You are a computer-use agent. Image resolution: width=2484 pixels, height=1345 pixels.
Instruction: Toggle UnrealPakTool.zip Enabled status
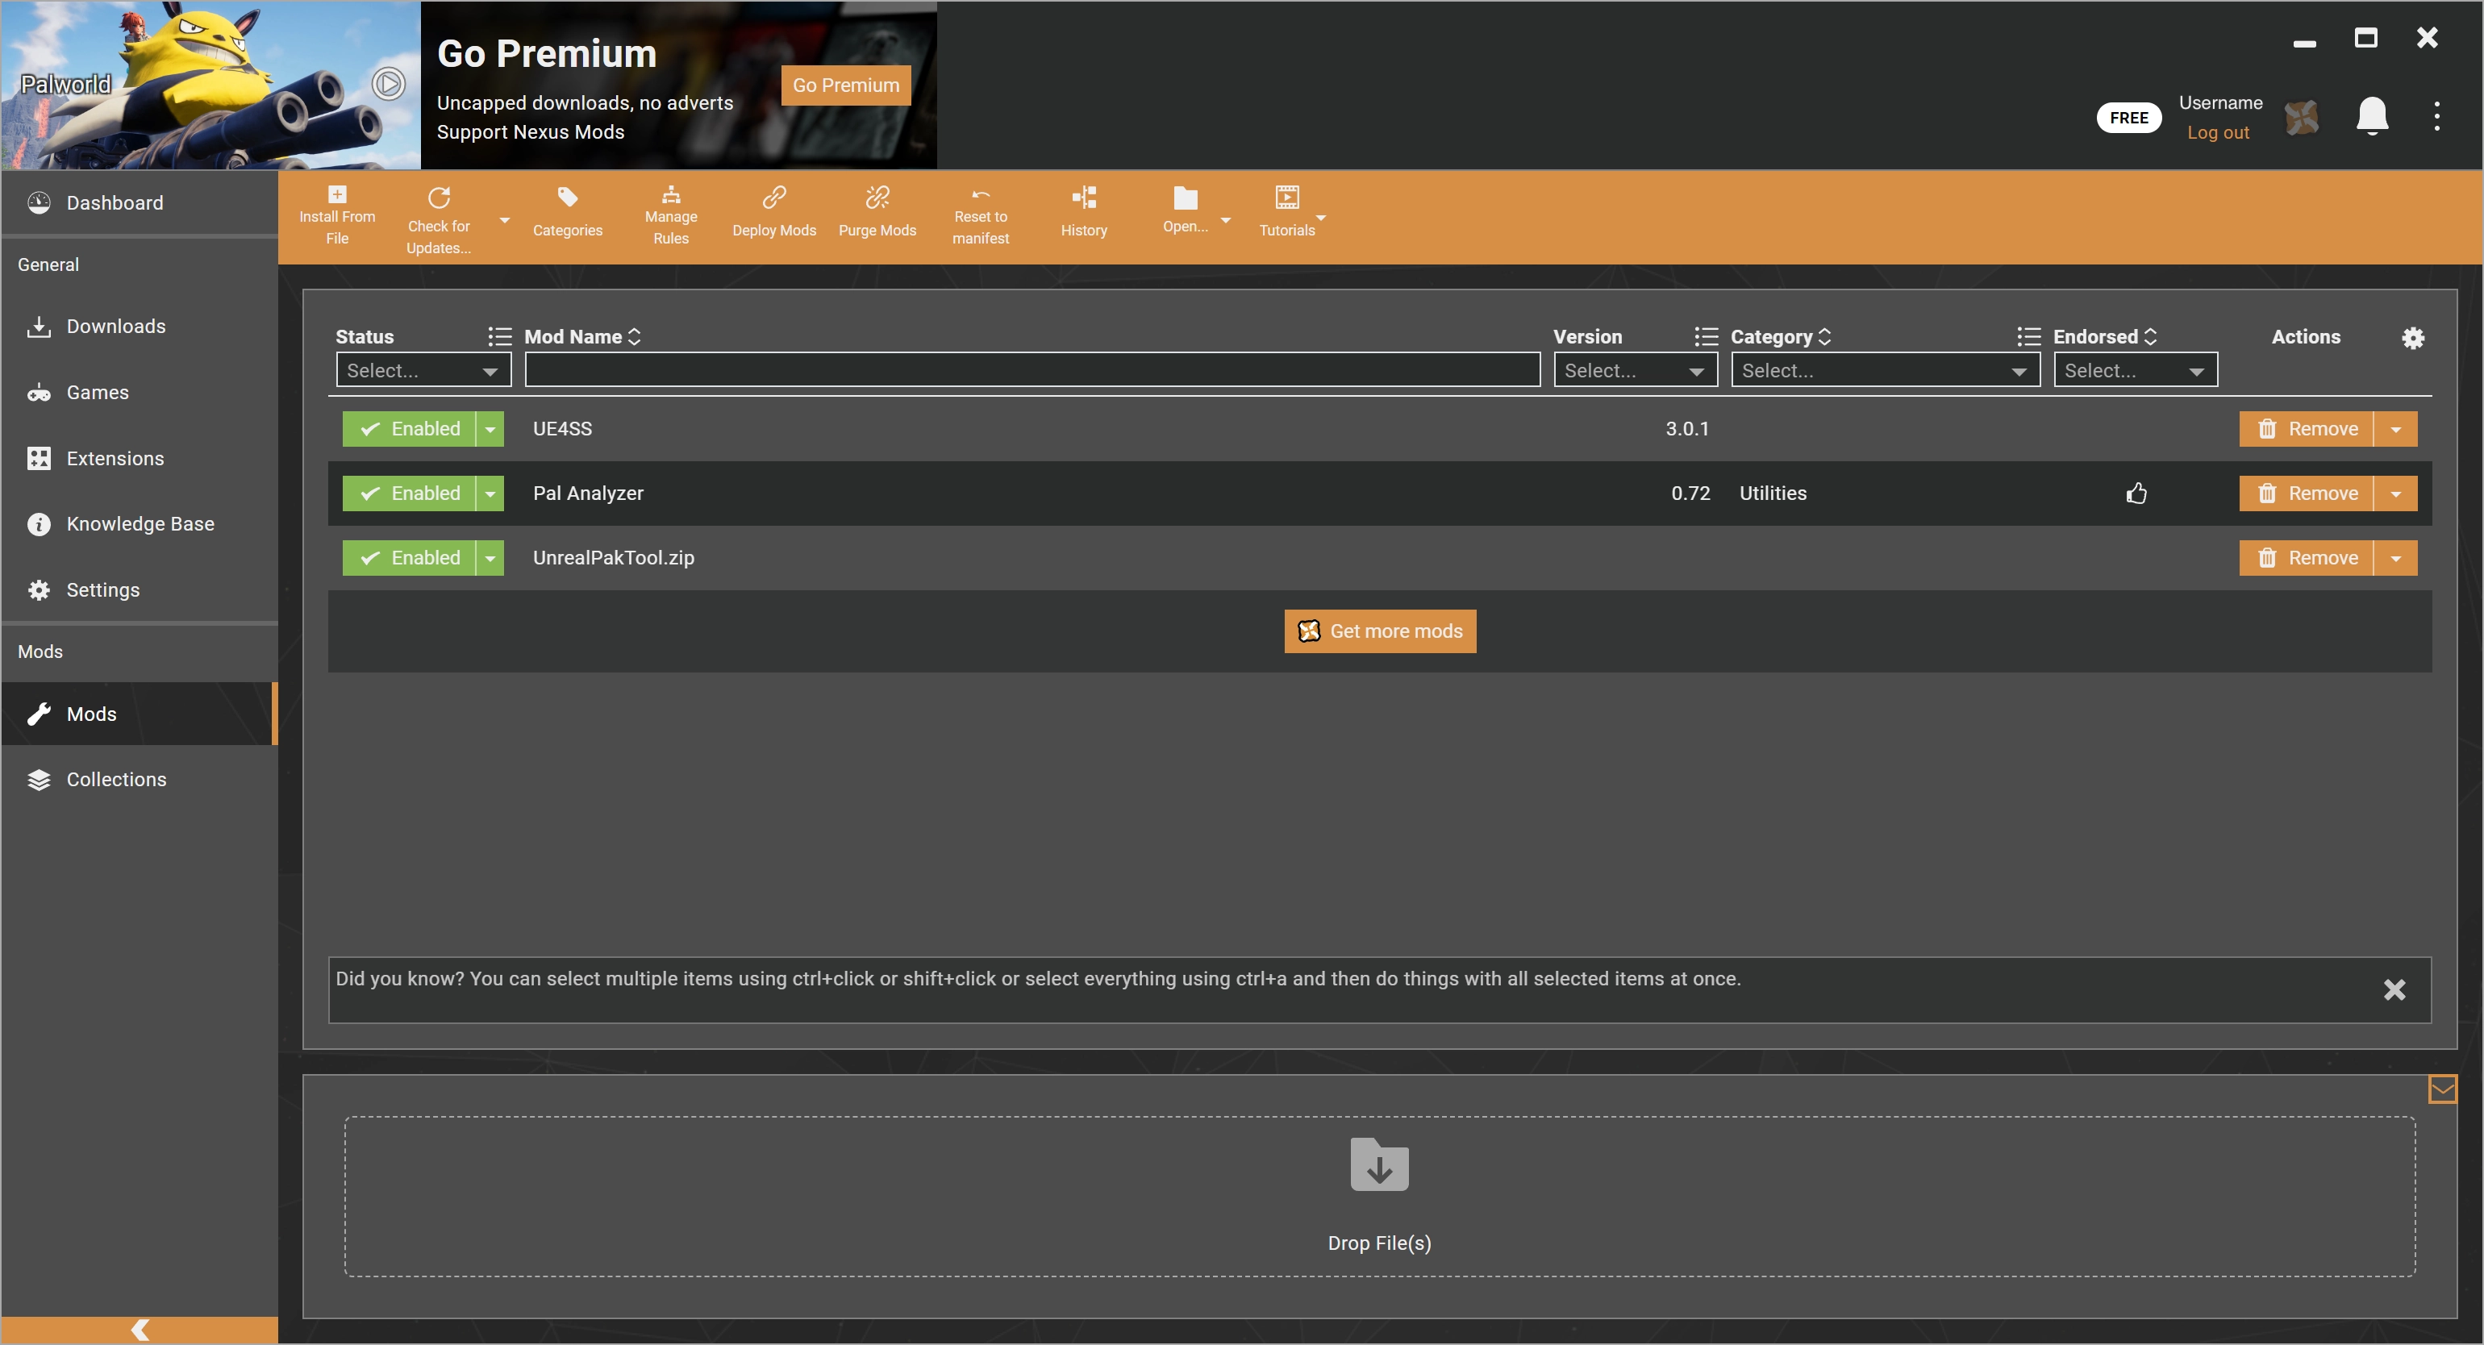(409, 558)
